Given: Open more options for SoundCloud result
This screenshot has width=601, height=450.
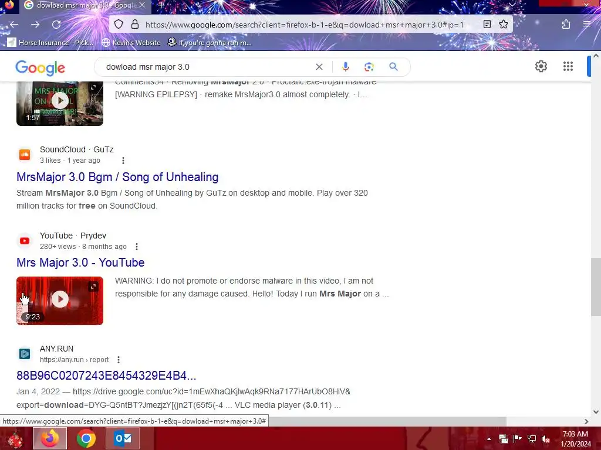Looking at the screenshot, I should click(123, 161).
